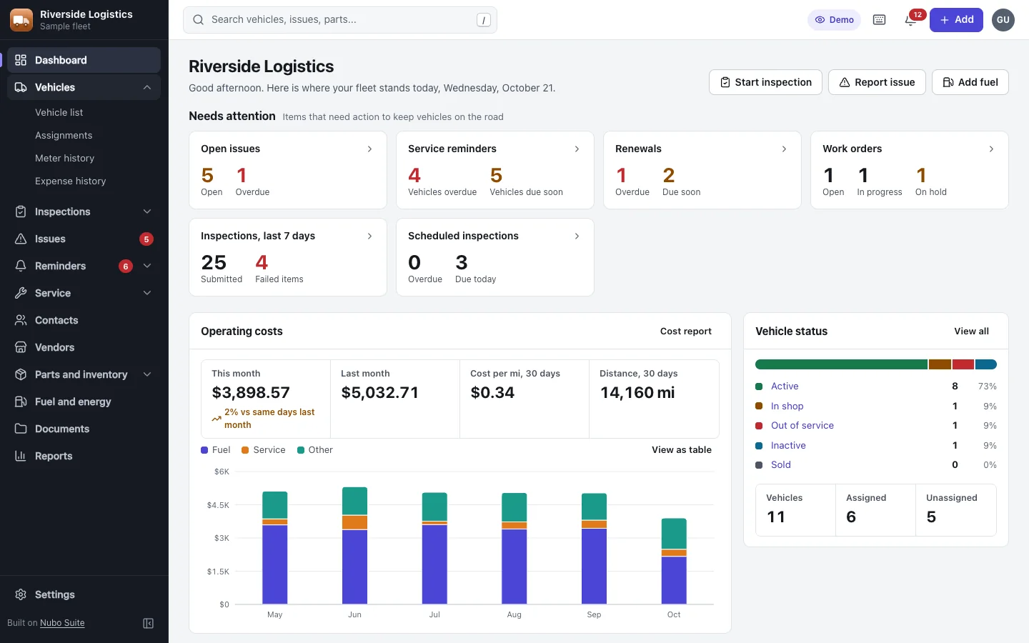The height and width of the screenshot is (643, 1029).
Task: Focus the search vehicles, issues, parts field
Action: click(x=340, y=20)
